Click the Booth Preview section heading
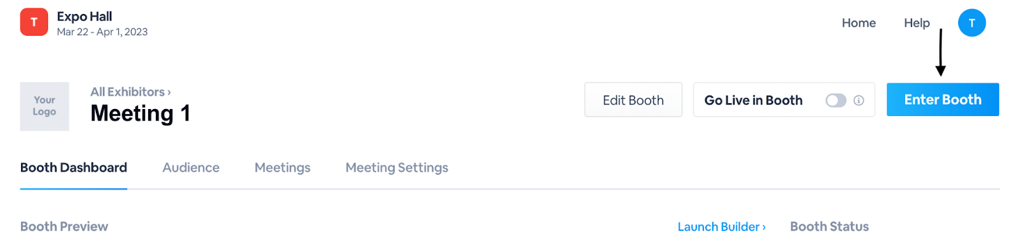Image resolution: width=1022 pixels, height=241 pixels. [x=64, y=226]
